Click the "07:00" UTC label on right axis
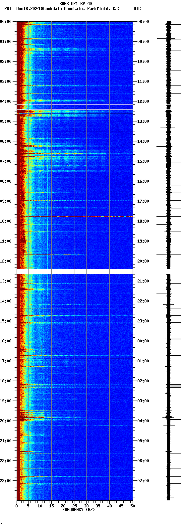This screenshot has width=183, height=527. [x=143, y=481]
